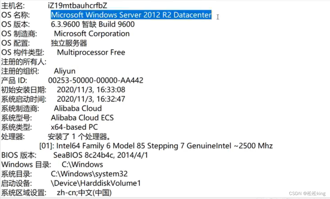Viewport: 330px width, 199px height.
Task: Click the 启动设备: label
Action: coord(17,183)
